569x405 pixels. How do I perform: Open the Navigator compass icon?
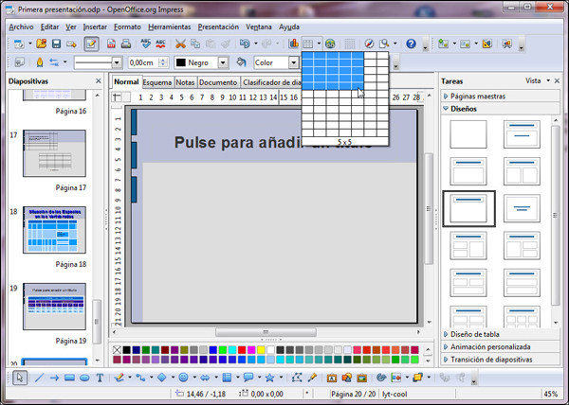point(369,44)
